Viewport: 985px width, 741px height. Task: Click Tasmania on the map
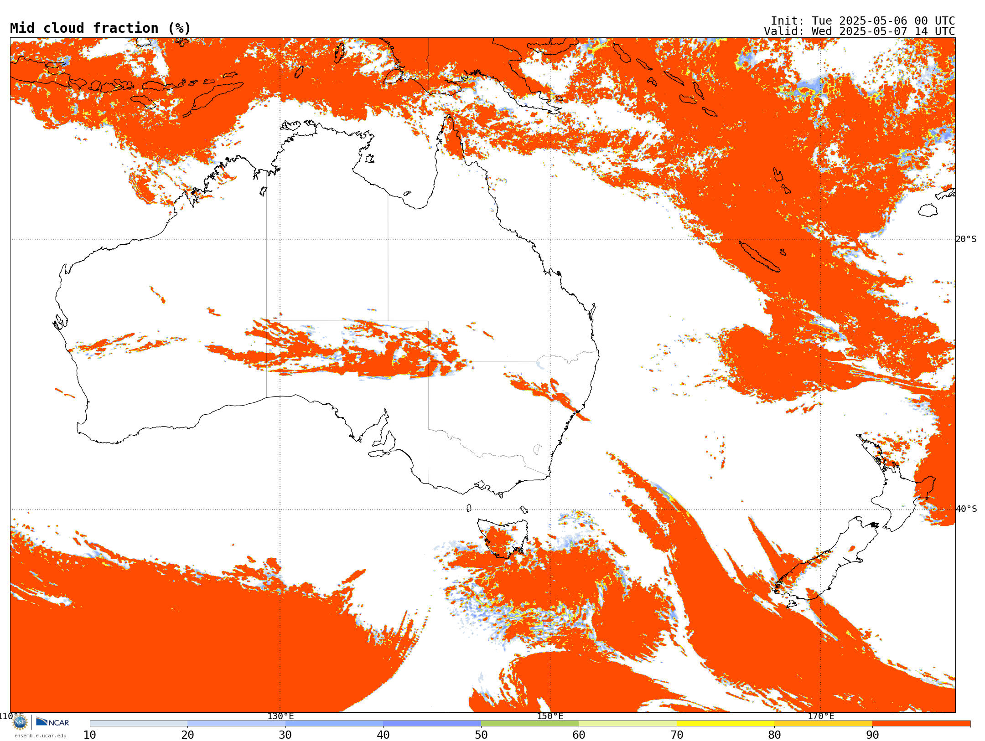(x=503, y=538)
